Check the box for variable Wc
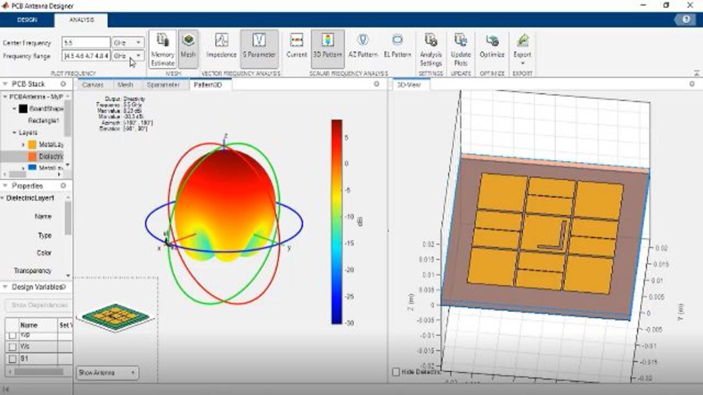The width and height of the screenshot is (703, 395). 13,347
